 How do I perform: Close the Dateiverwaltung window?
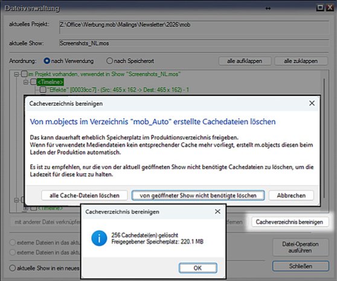coord(330,7)
